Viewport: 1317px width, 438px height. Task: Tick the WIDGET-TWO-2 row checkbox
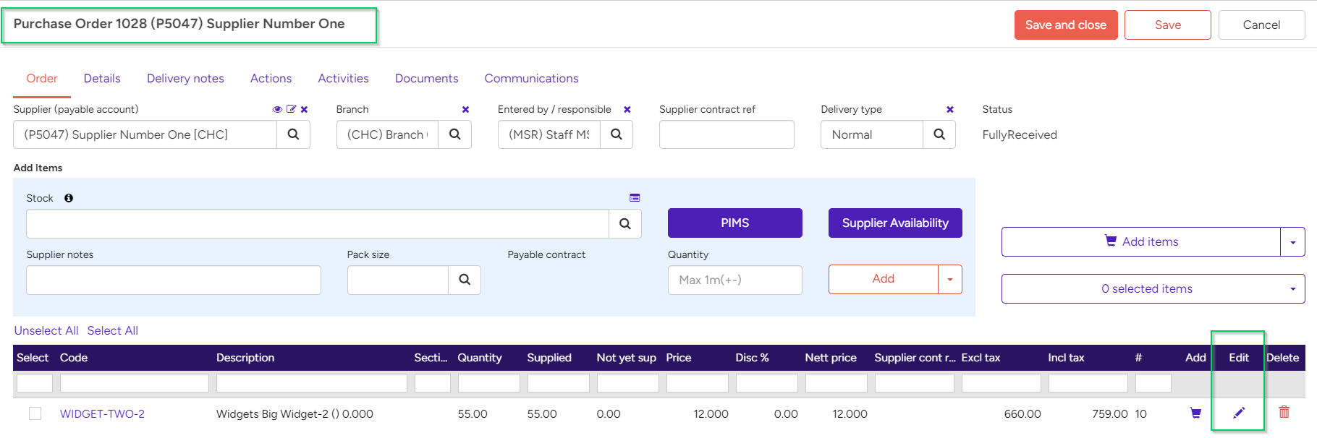[35, 413]
